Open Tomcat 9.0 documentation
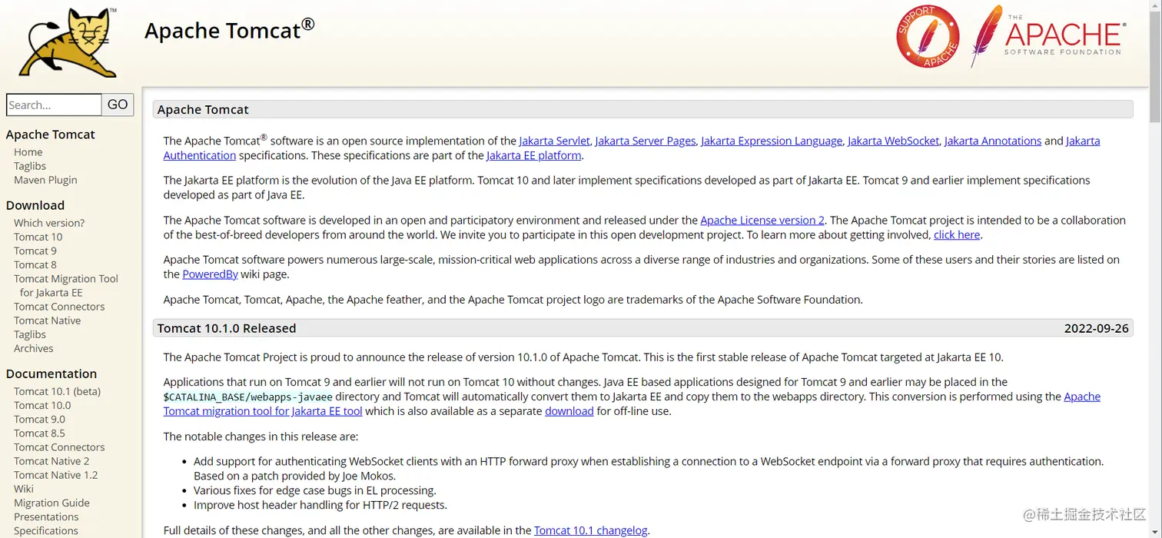 (x=39, y=419)
